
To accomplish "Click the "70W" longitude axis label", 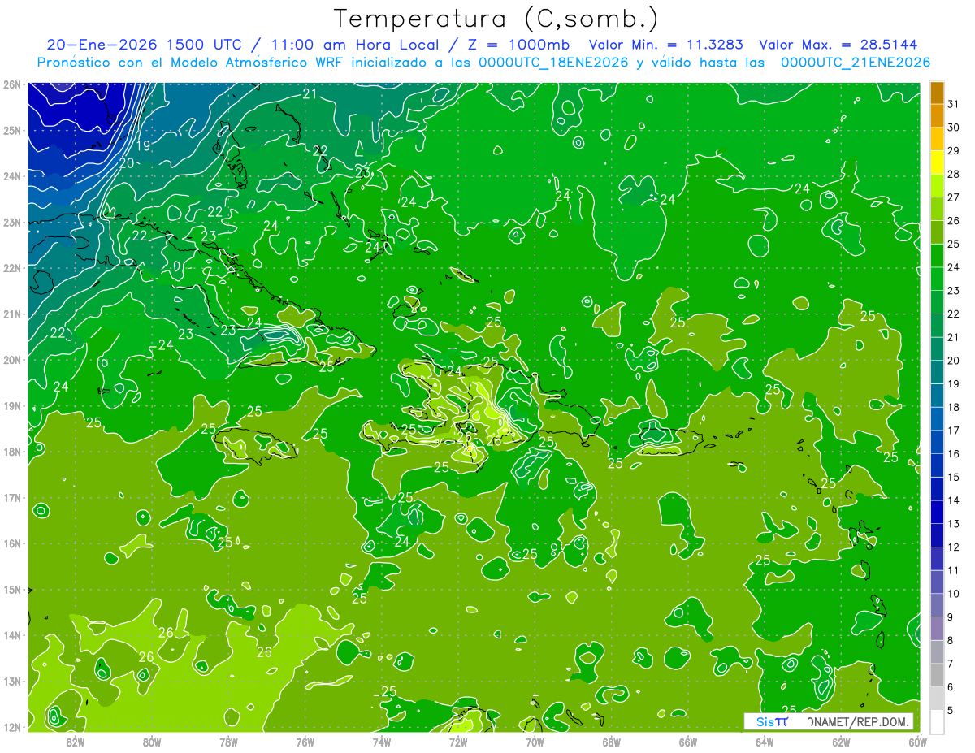I will pos(535,741).
